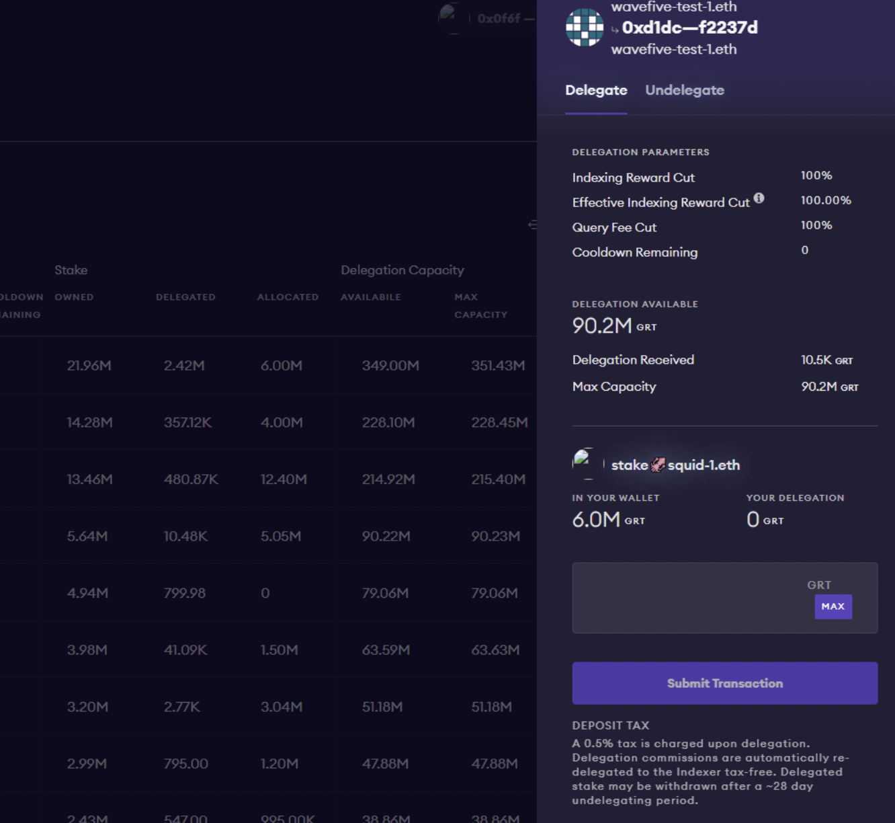This screenshot has width=895, height=823.
Task: Open the 0xd1dc—f2237d indexer address
Action: pyautogui.click(x=689, y=28)
